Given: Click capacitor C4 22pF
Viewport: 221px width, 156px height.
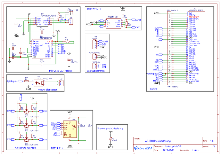Looking at the screenshot, I should pos(13,58).
